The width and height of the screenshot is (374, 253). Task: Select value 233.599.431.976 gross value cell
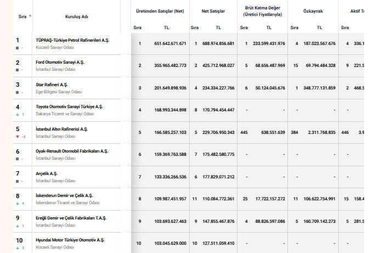coord(269,43)
